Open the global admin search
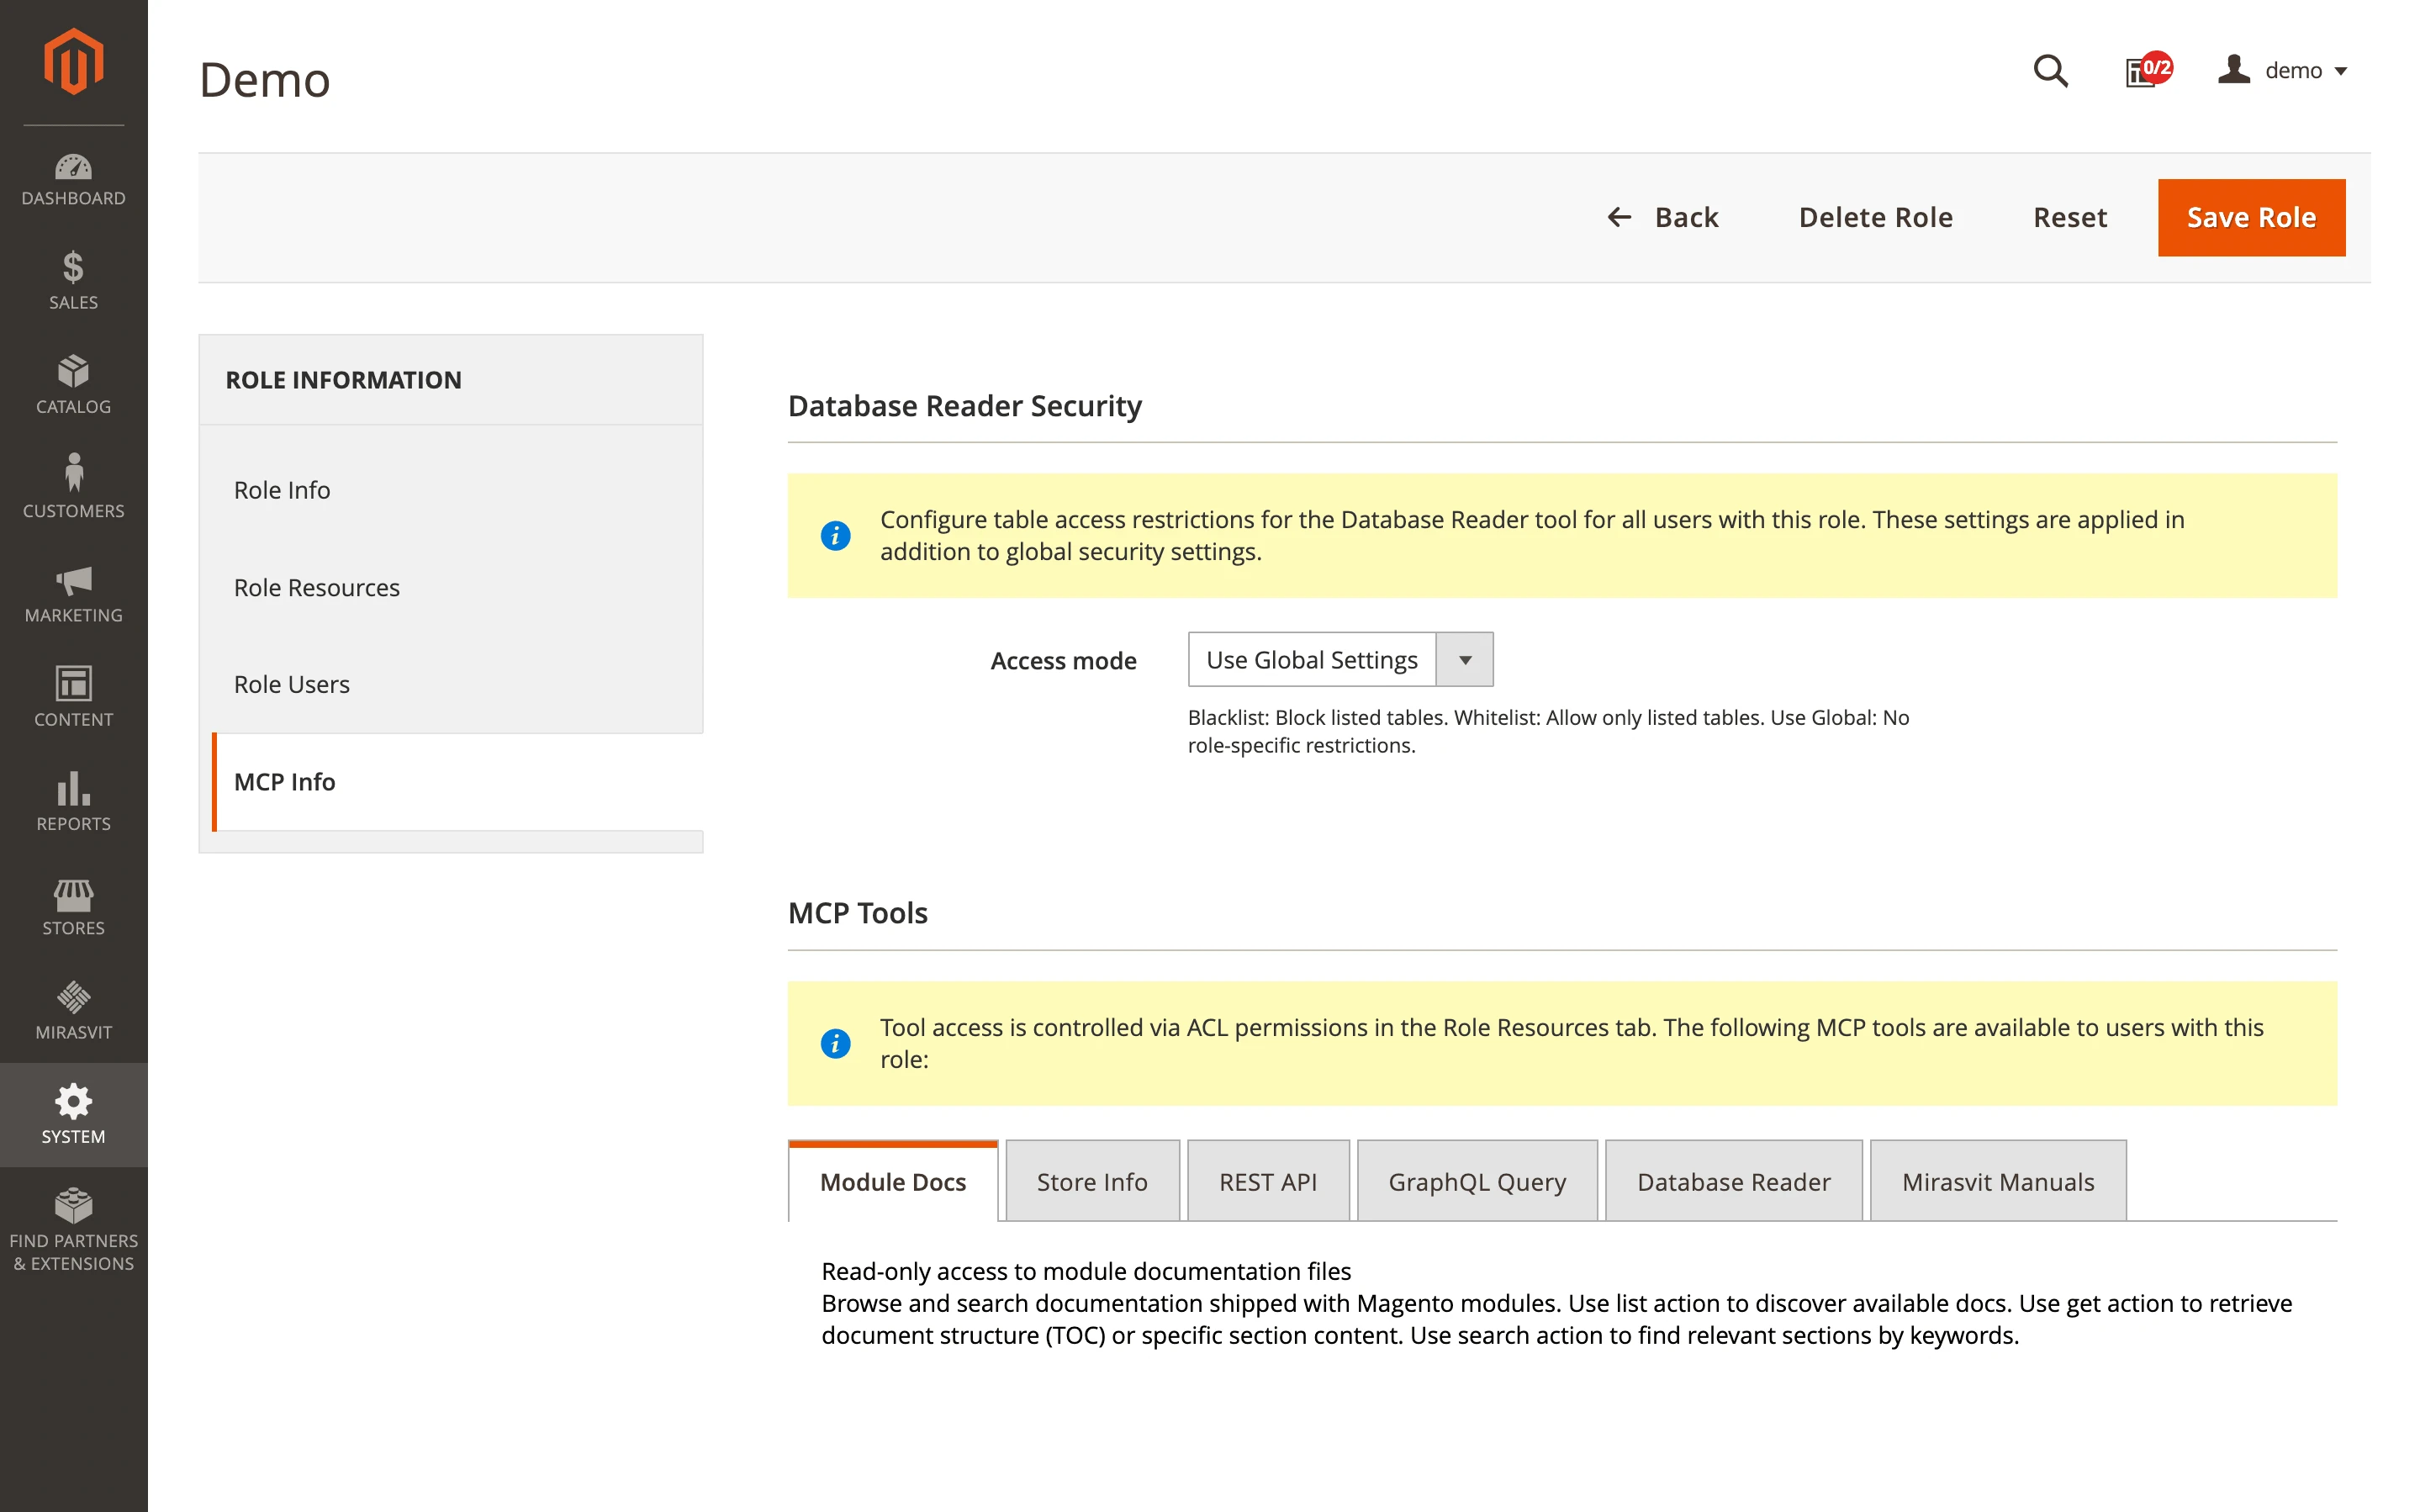The height and width of the screenshot is (1512, 2420). [x=2051, y=71]
